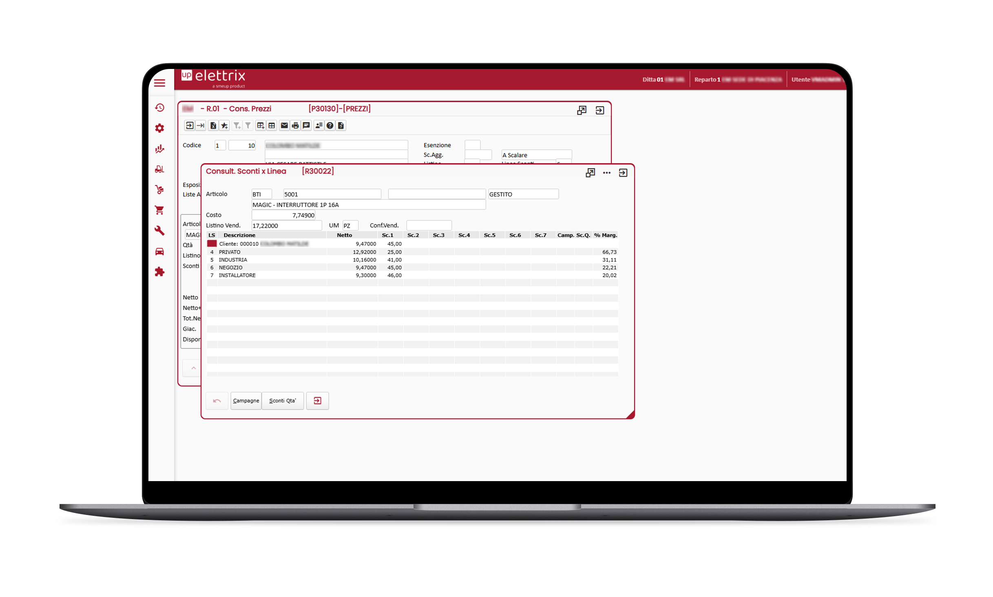Open settings gear in sidebar
993x597 pixels.
pyautogui.click(x=159, y=128)
